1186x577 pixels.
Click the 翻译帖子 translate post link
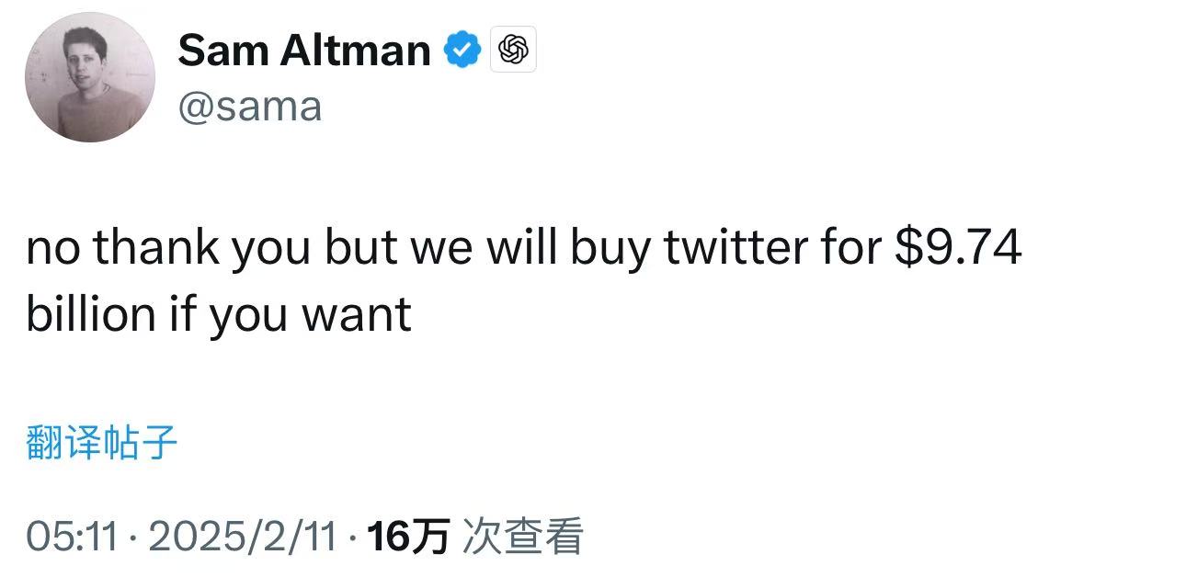[102, 443]
